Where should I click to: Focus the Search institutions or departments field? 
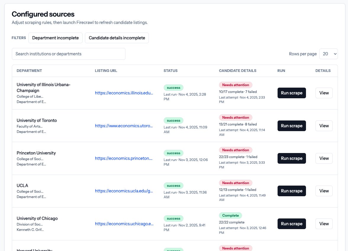(x=69, y=54)
